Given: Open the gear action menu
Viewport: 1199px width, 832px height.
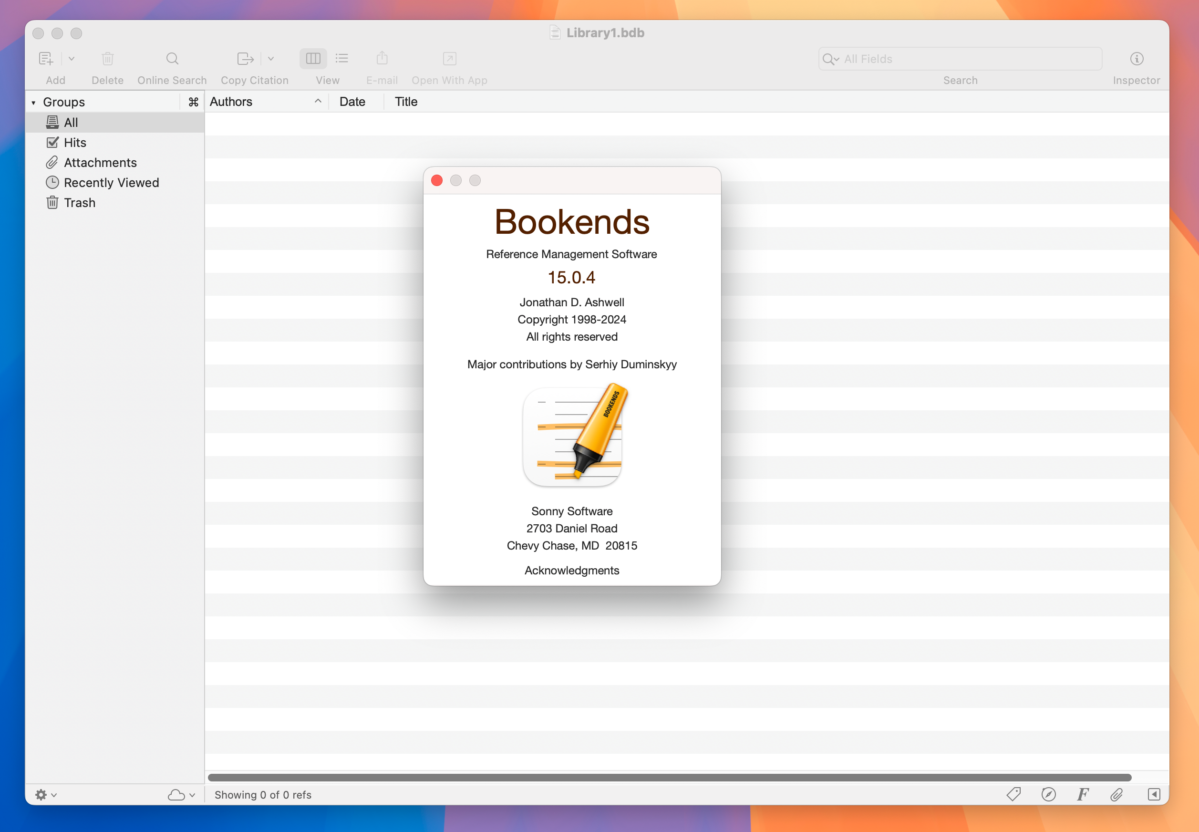Looking at the screenshot, I should tap(46, 794).
